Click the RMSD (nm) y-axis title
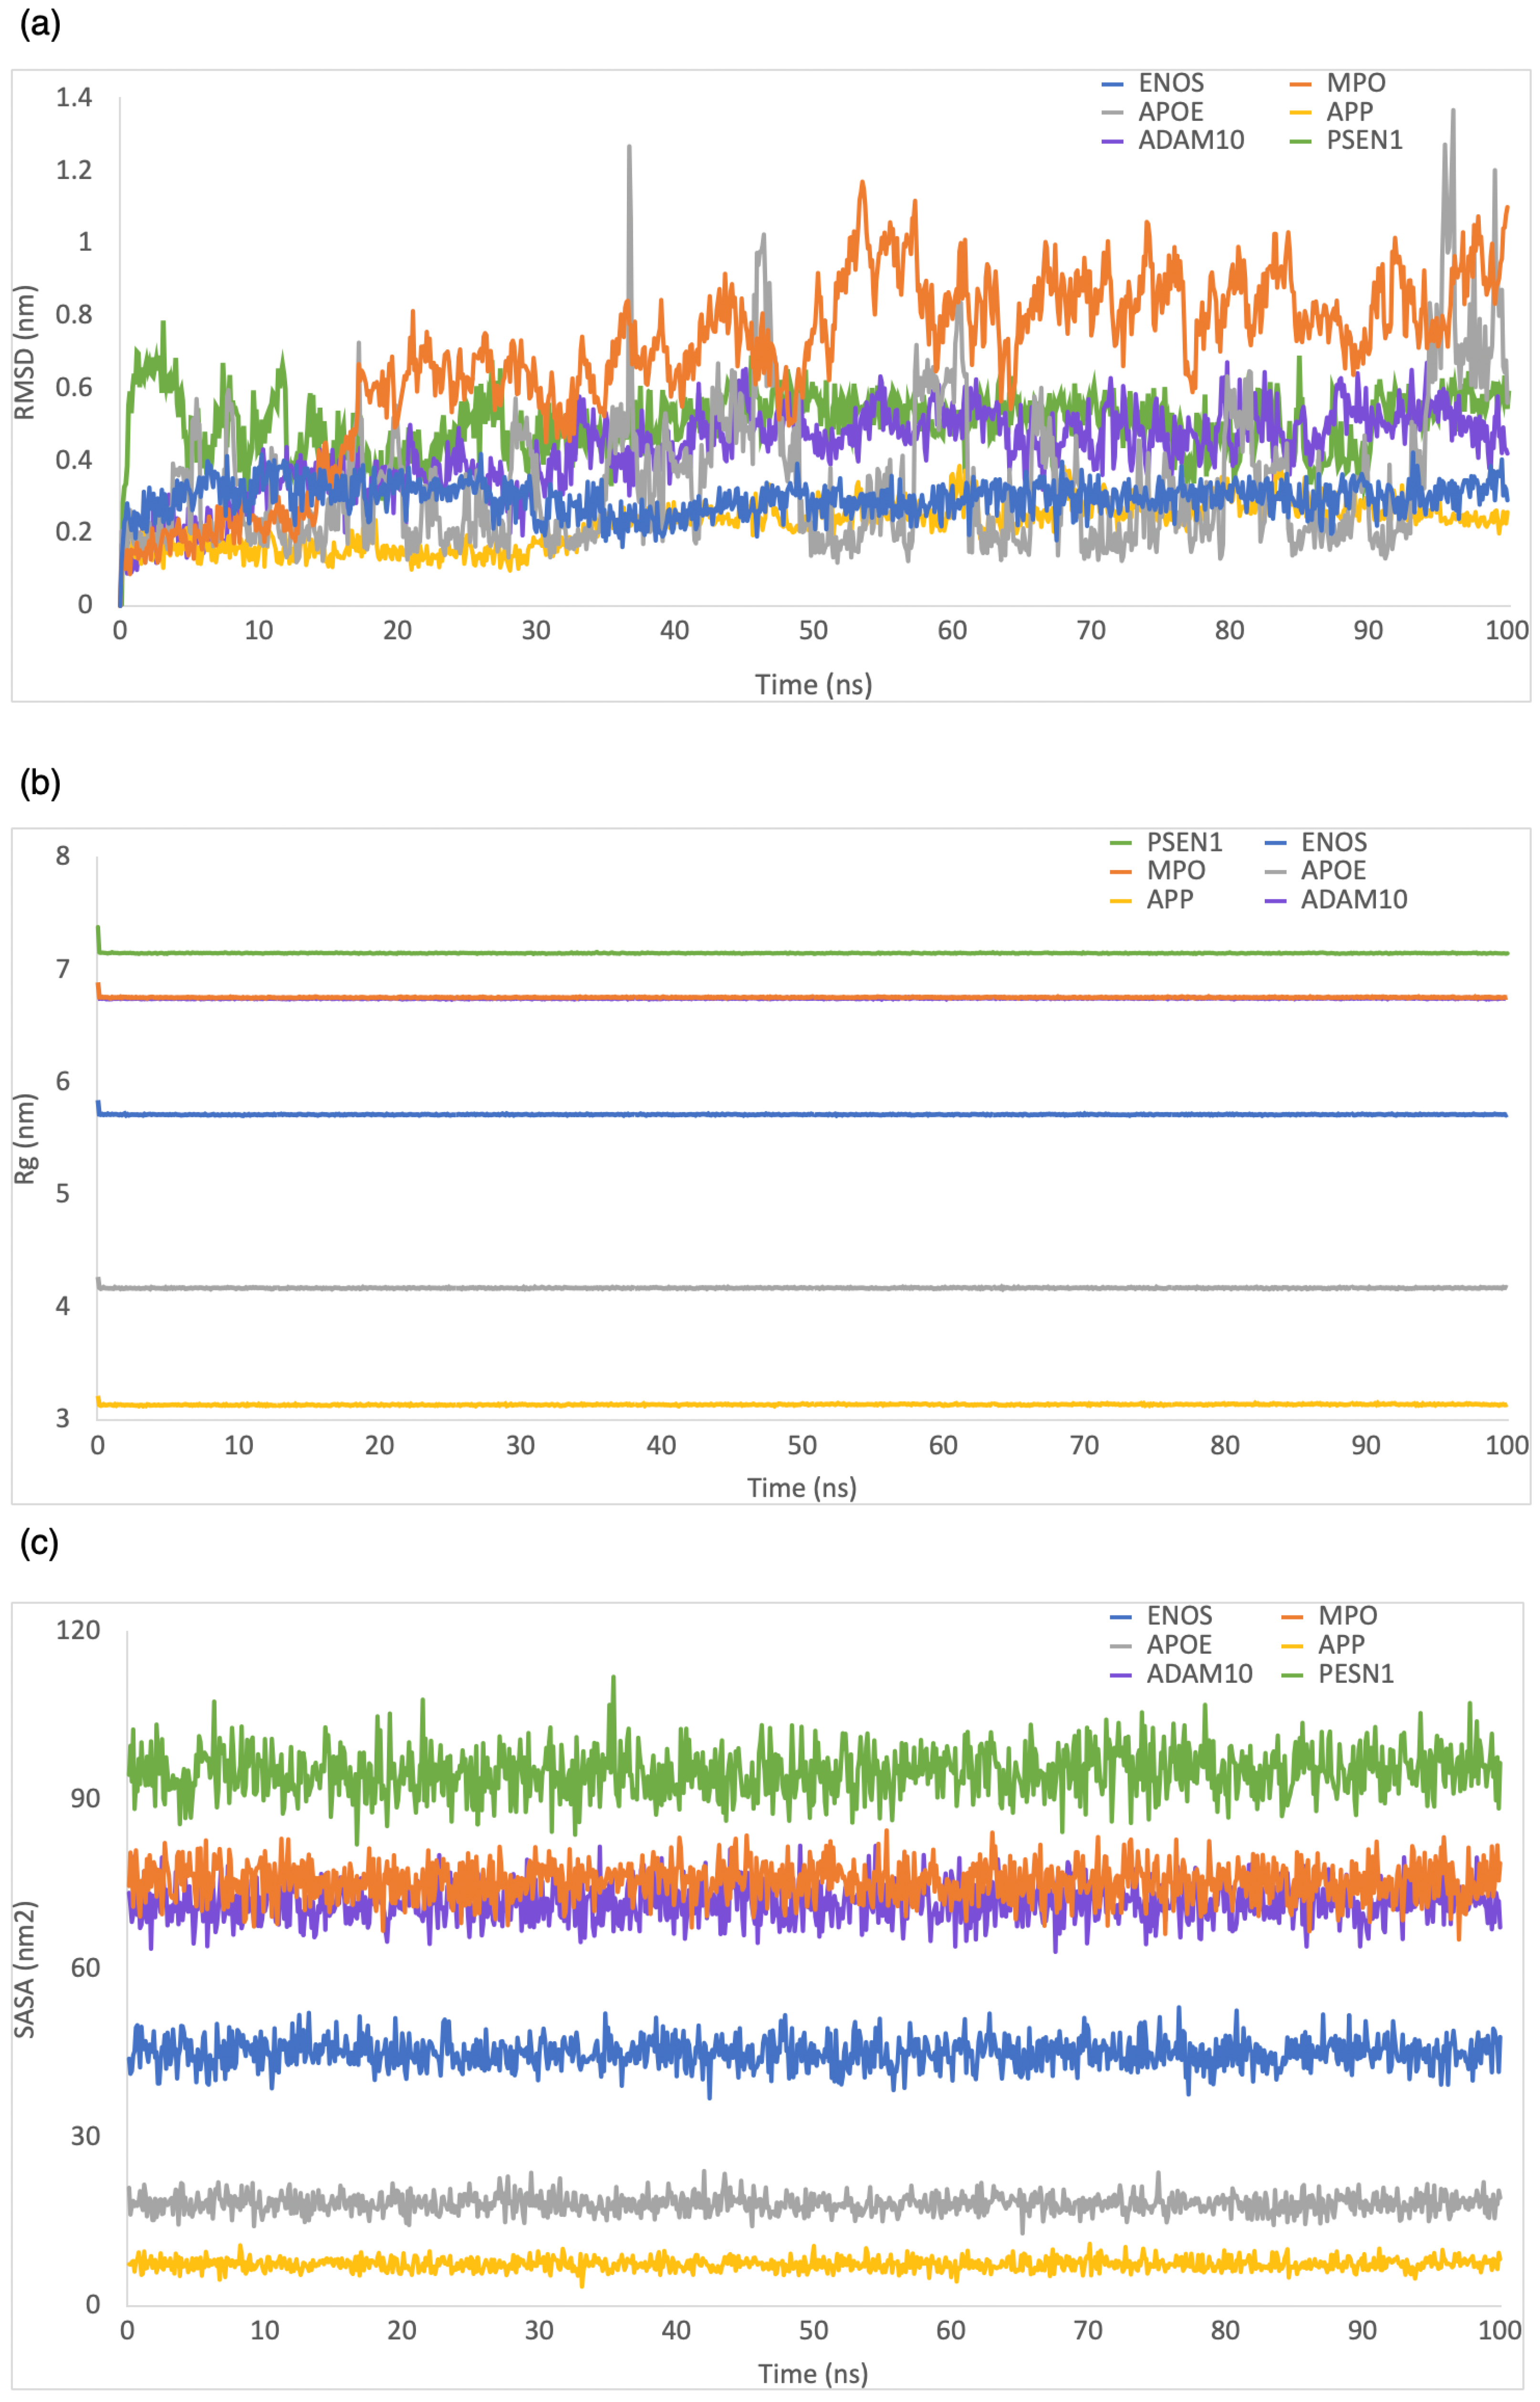The width and height of the screenshot is (1540, 2402). click(x=24, y=353)
